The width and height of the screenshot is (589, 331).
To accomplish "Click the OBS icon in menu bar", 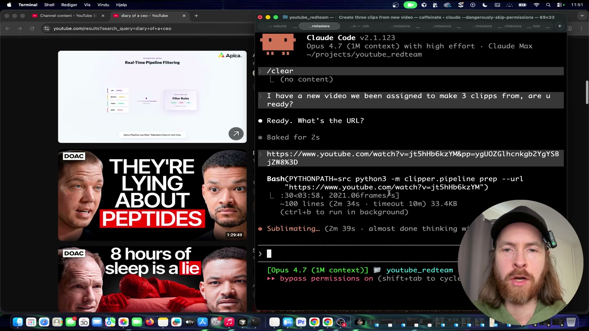I will [x=396, y=5].
